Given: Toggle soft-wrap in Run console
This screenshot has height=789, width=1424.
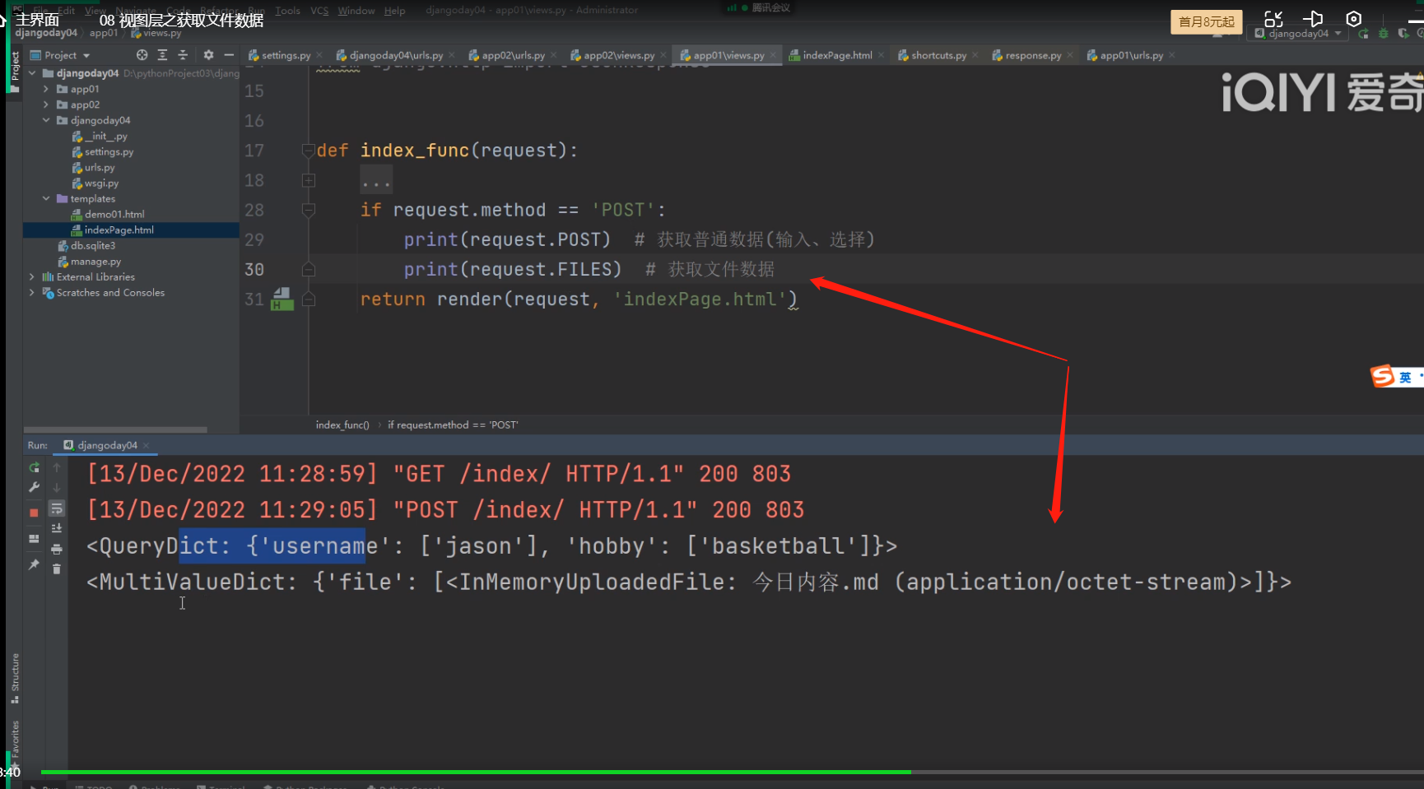Looking at the screenshot, I should tap(57, 508).
